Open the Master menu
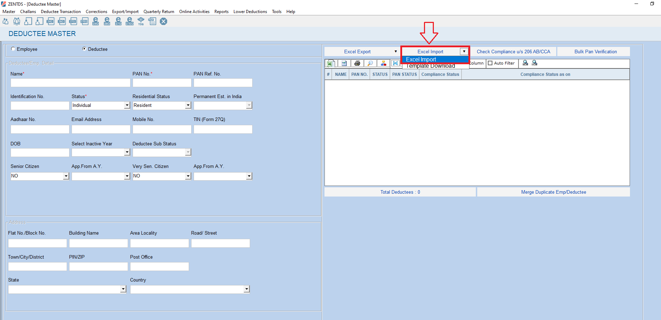This screenshot has height=320, width=661. pos(9,12)
